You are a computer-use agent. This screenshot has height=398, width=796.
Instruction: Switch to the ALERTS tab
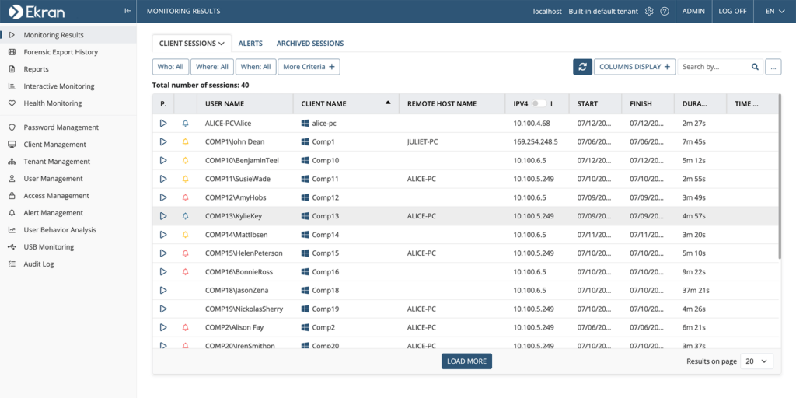point(250,44)
